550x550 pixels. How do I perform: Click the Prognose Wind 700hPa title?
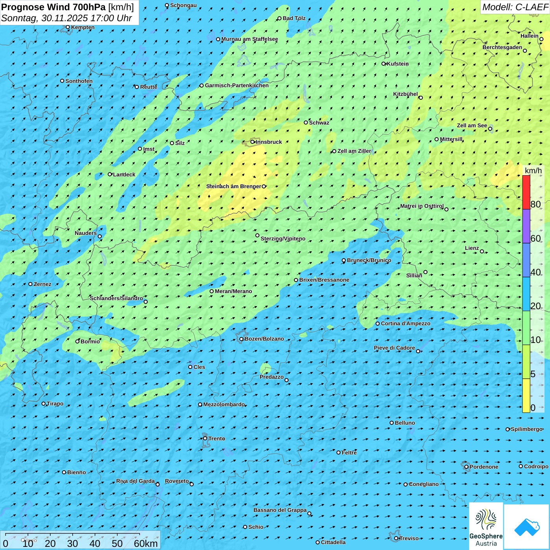(x=68, y=7)
